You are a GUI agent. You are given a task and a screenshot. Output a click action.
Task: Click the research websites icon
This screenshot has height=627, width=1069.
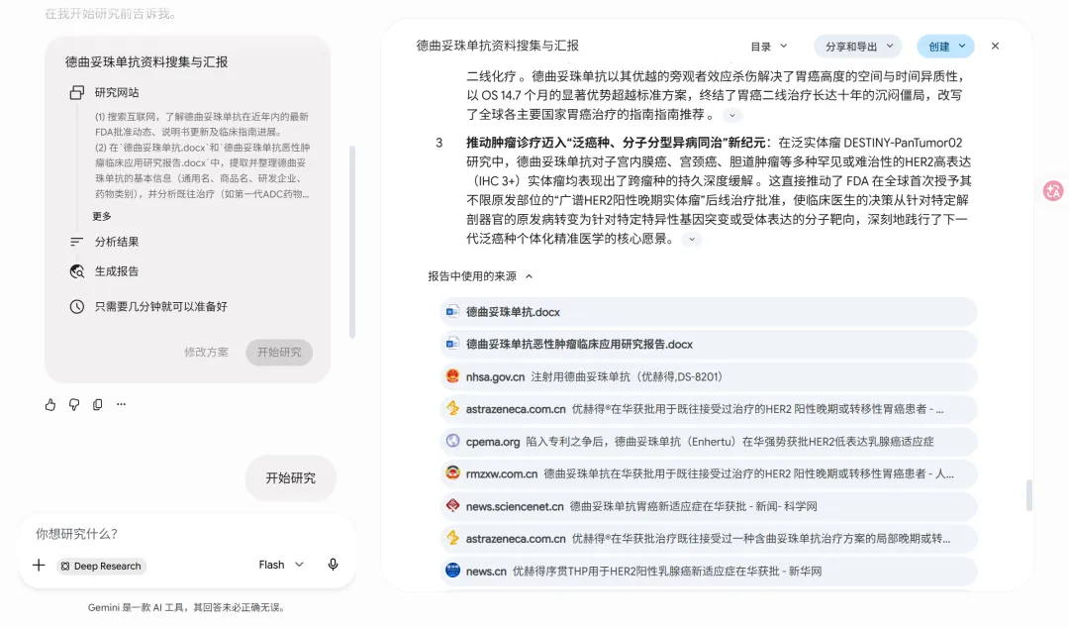tap(77, 93)
